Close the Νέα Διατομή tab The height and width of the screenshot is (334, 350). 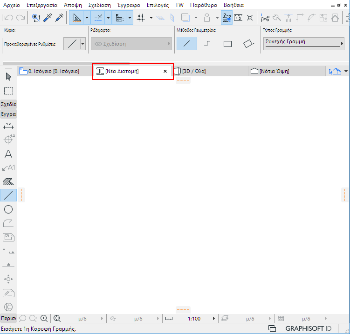point(165,71)
